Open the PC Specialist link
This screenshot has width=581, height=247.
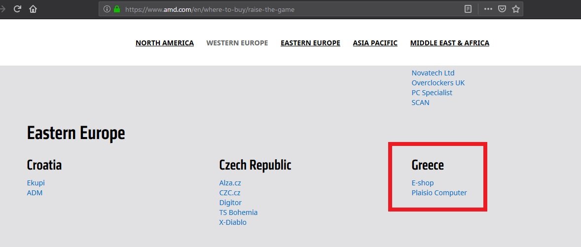coord(432,93)
